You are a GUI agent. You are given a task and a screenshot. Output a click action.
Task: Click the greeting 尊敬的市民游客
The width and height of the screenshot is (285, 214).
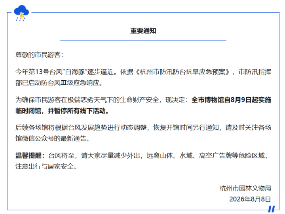pyautogui.click(x=38, y=55)
